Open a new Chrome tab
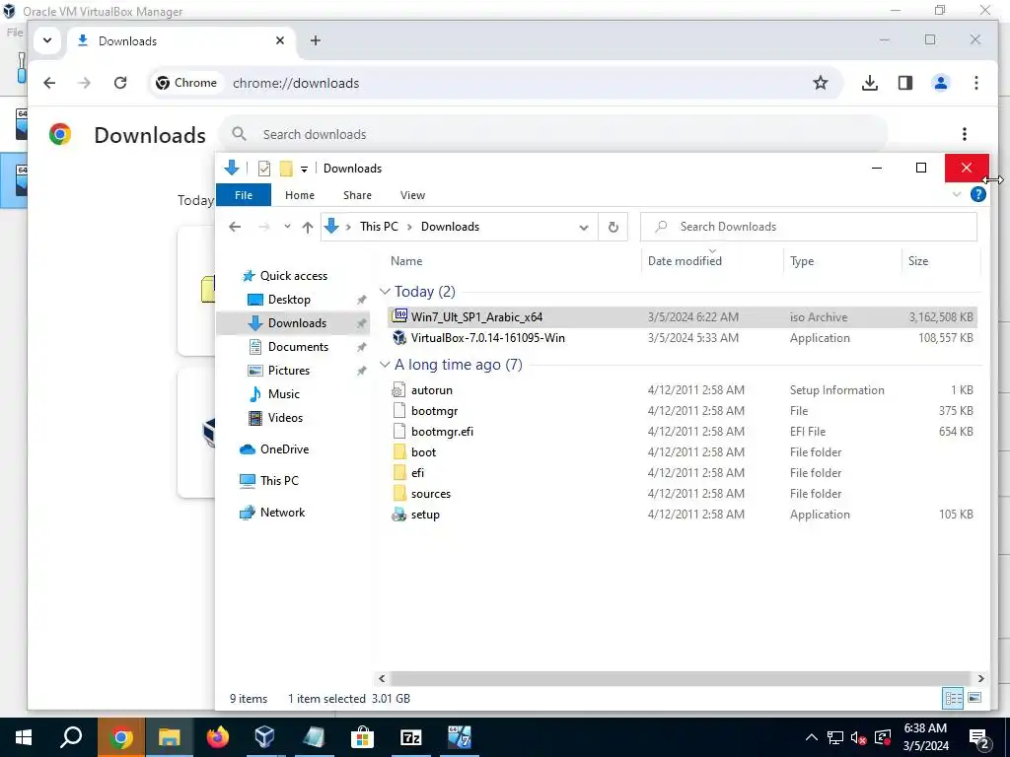1010x757 pixels. pos(315,40)
